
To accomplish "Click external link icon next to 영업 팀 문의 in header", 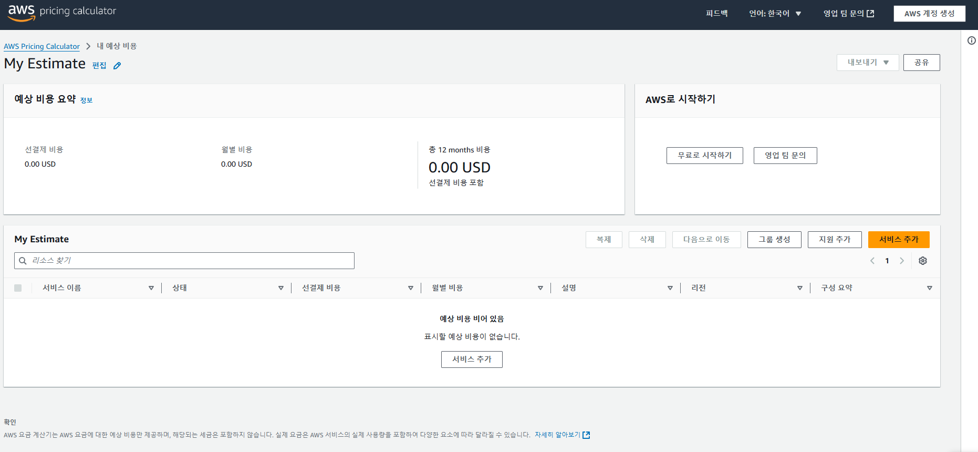I will [870, 14].
